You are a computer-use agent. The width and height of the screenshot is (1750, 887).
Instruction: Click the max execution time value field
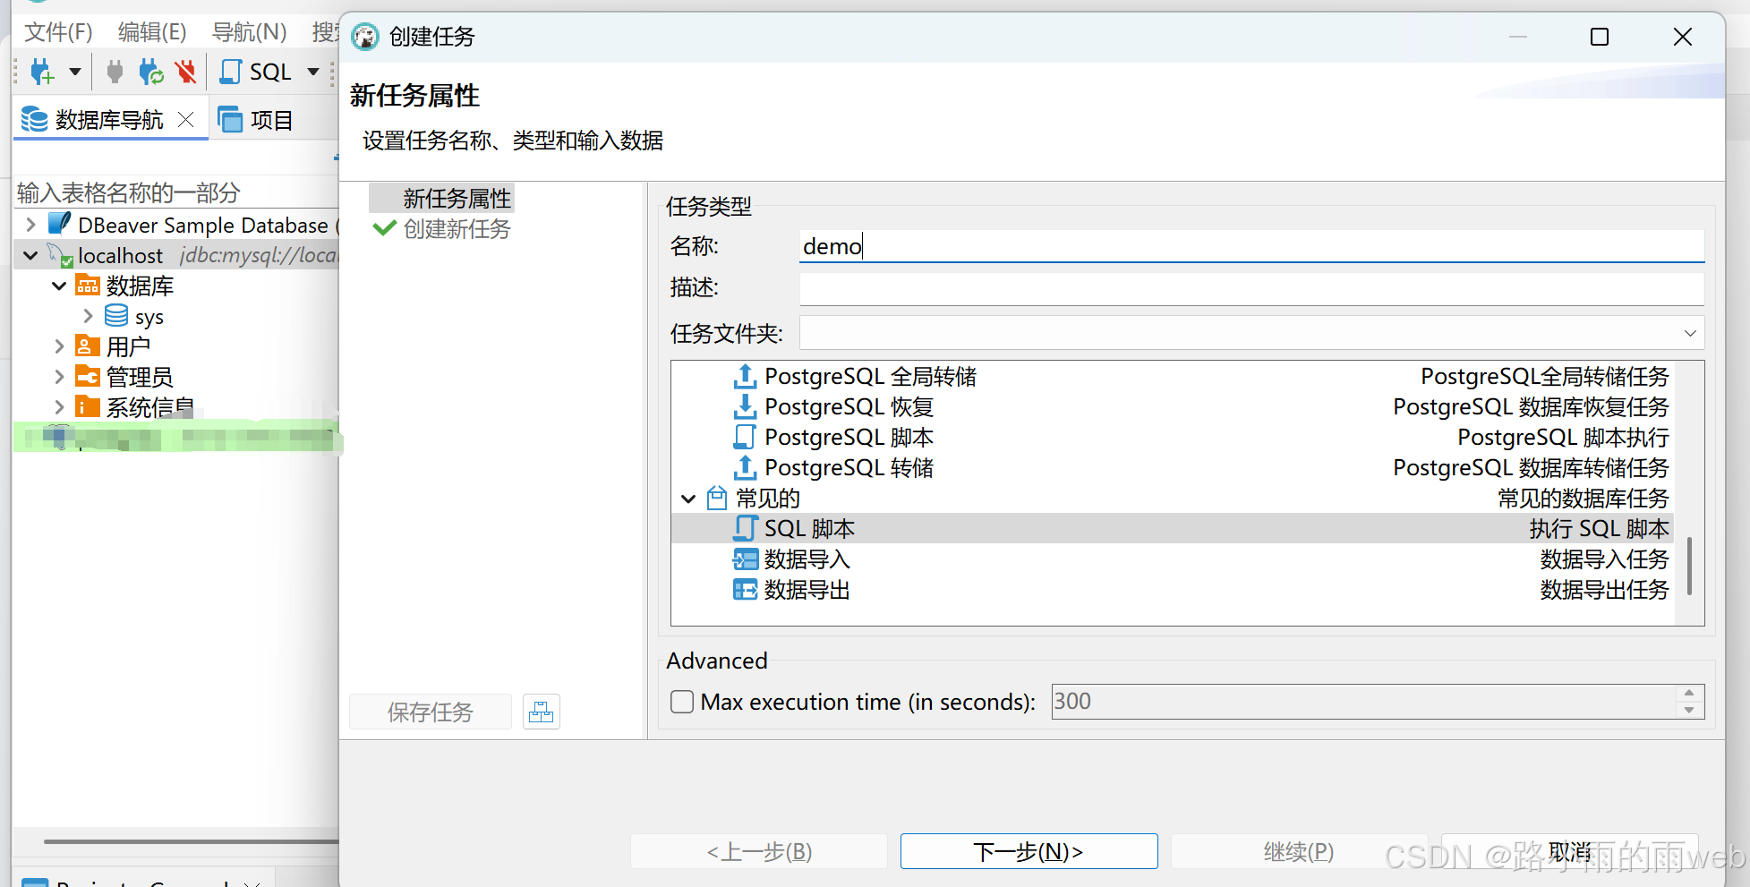1362,702
